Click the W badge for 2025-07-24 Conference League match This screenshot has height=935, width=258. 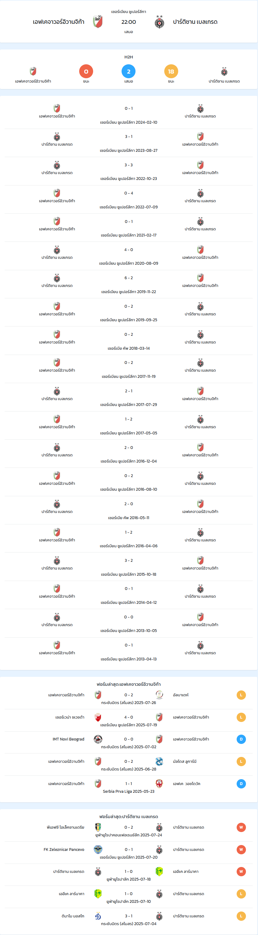241,828
